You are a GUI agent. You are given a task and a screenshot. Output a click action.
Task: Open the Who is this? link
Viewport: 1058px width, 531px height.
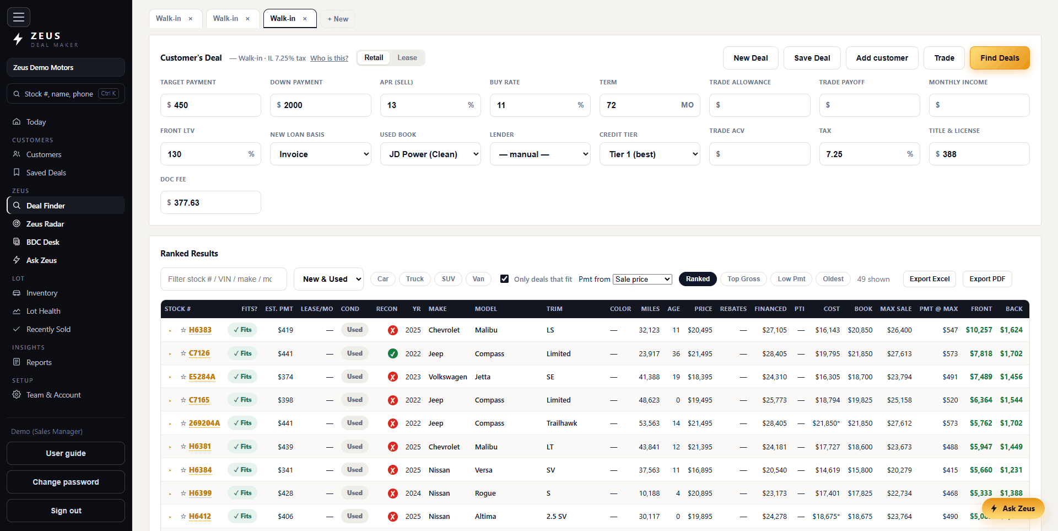coord(329,58)
